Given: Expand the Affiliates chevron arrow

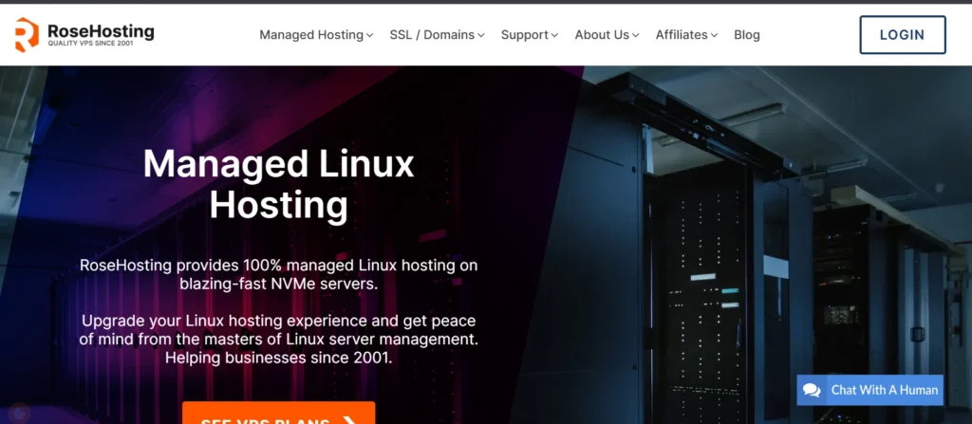Looking at the screenshot, I should tap(714, 35).
